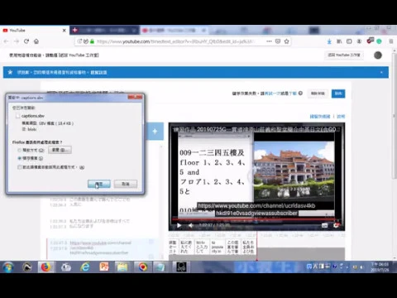397x298 pixels.
Task: Cancel the captions.sbv download dialog
Action: coord(126,184)
